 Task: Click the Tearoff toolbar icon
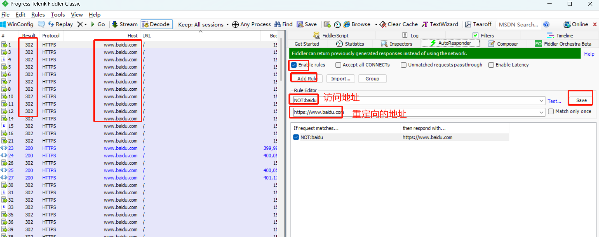pos(468,24)
